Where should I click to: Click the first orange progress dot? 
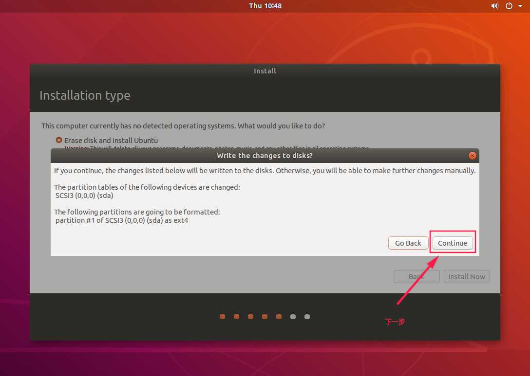(223, 317)
